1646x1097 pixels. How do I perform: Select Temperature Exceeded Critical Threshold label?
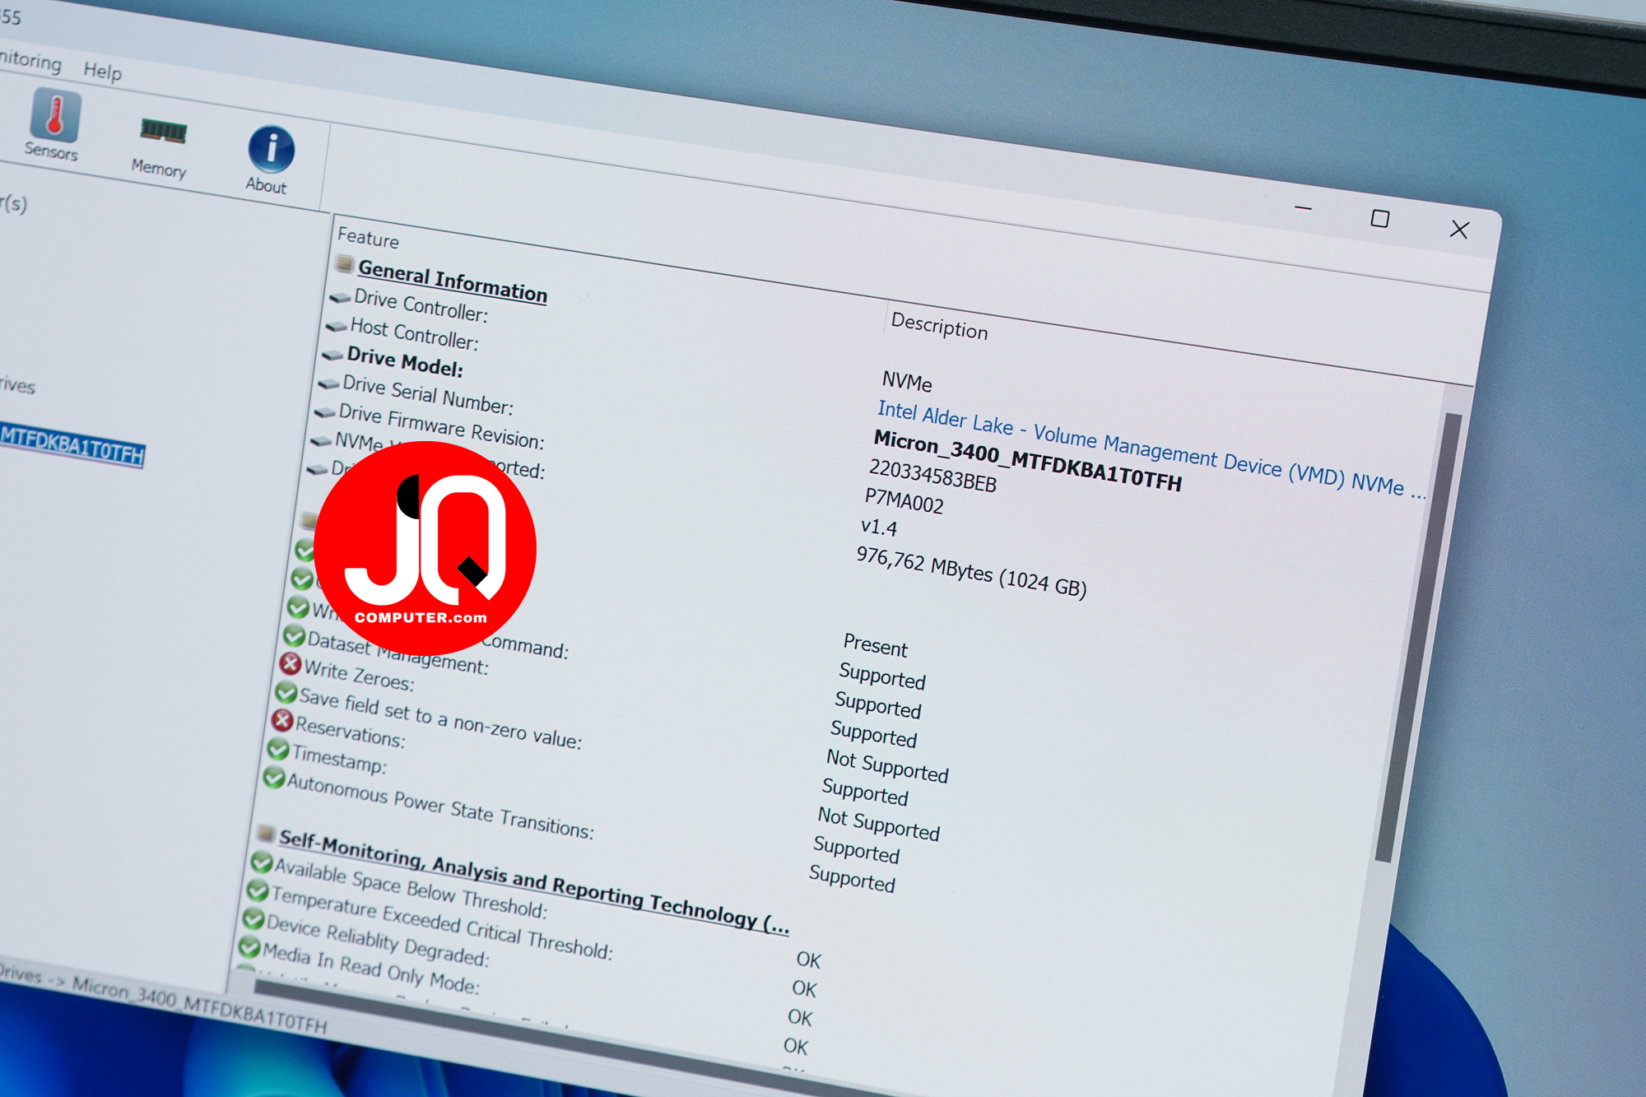click(x=442, y=923)
